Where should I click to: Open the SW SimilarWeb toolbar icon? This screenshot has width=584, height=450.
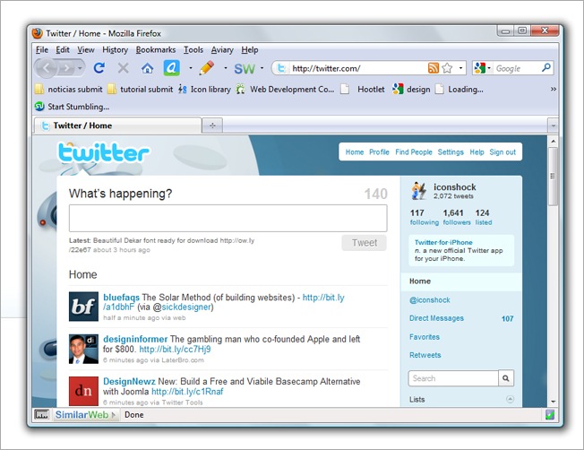click(245, 69)
